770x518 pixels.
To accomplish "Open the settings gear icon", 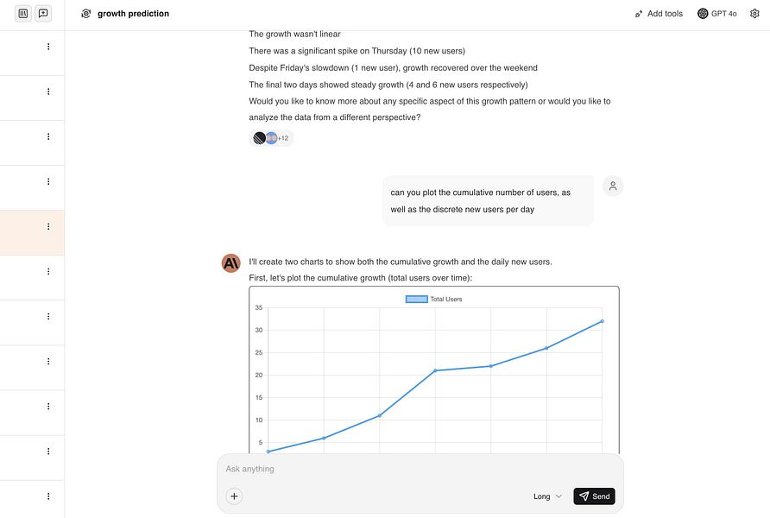I will coord(754,14).
